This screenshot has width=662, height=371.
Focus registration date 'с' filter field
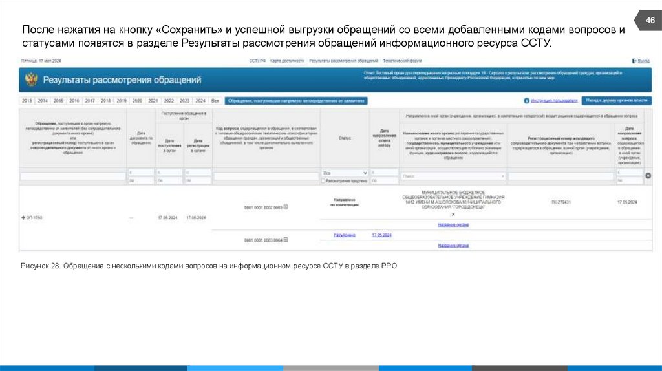click(x=198, y=172)
